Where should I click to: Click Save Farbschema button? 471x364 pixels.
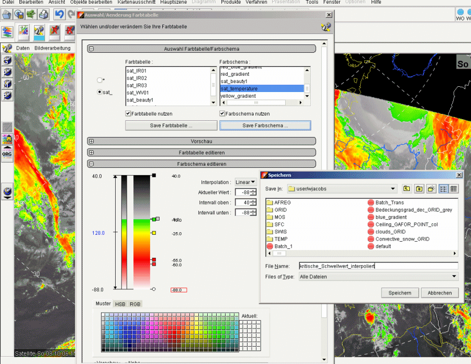tap(265, 126)
